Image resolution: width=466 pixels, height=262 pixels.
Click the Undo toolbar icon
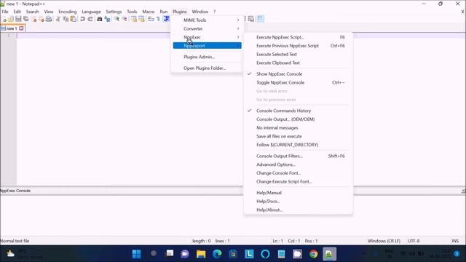click(x=82, y=20)
